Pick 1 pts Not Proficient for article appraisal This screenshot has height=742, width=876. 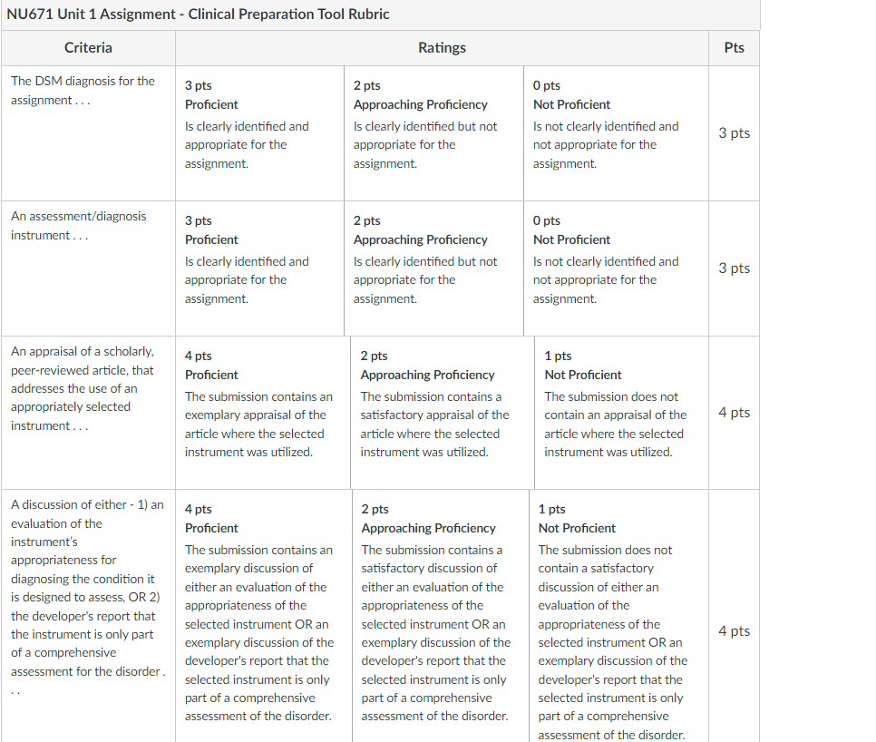click(622, 413)
